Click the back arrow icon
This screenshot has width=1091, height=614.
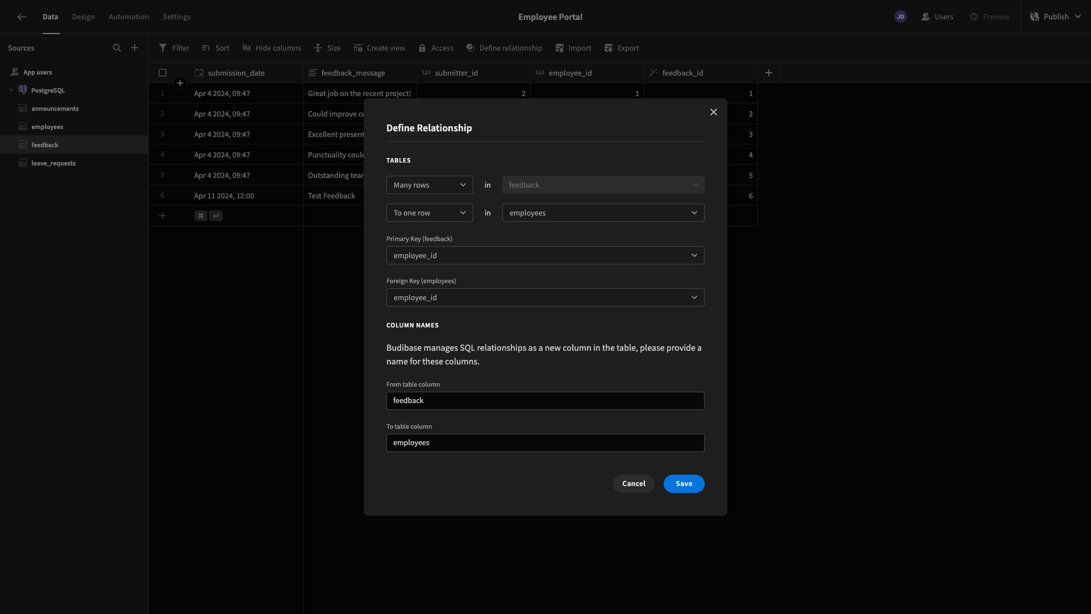coord(22,17)
